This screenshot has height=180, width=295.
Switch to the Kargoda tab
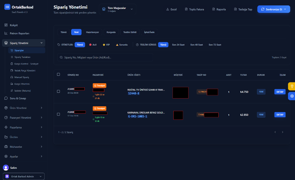[111, 32]
